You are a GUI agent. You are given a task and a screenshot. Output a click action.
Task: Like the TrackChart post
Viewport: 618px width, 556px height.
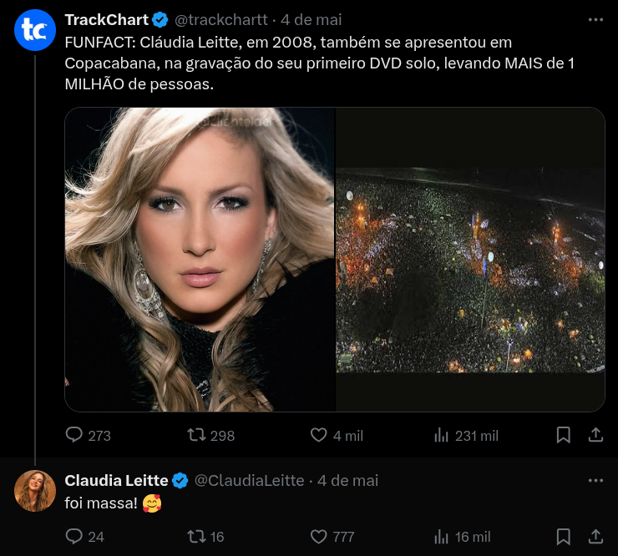click(x=319, y=435)
